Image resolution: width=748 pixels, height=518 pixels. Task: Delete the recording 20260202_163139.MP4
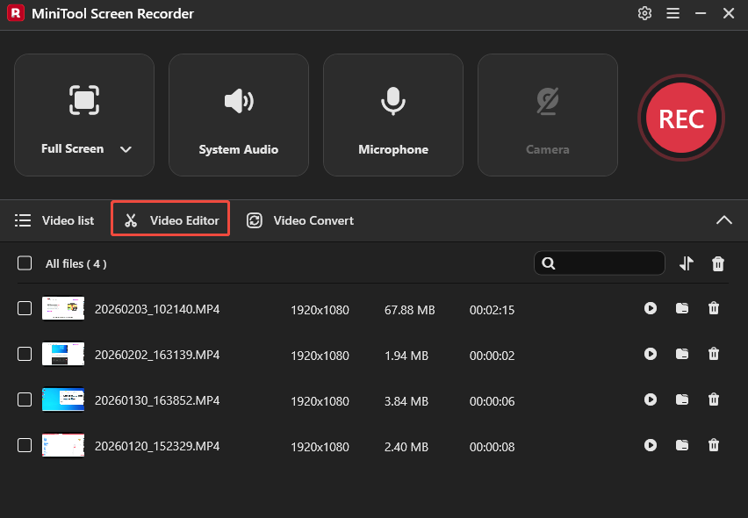pos(714,354)
